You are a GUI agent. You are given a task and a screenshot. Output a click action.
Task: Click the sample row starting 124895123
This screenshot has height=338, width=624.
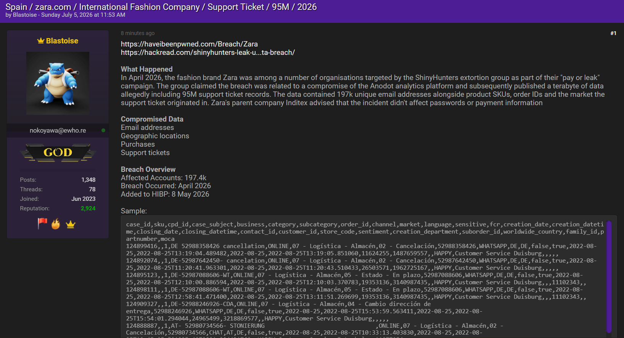pyautogui.click(x=356, y=279)
